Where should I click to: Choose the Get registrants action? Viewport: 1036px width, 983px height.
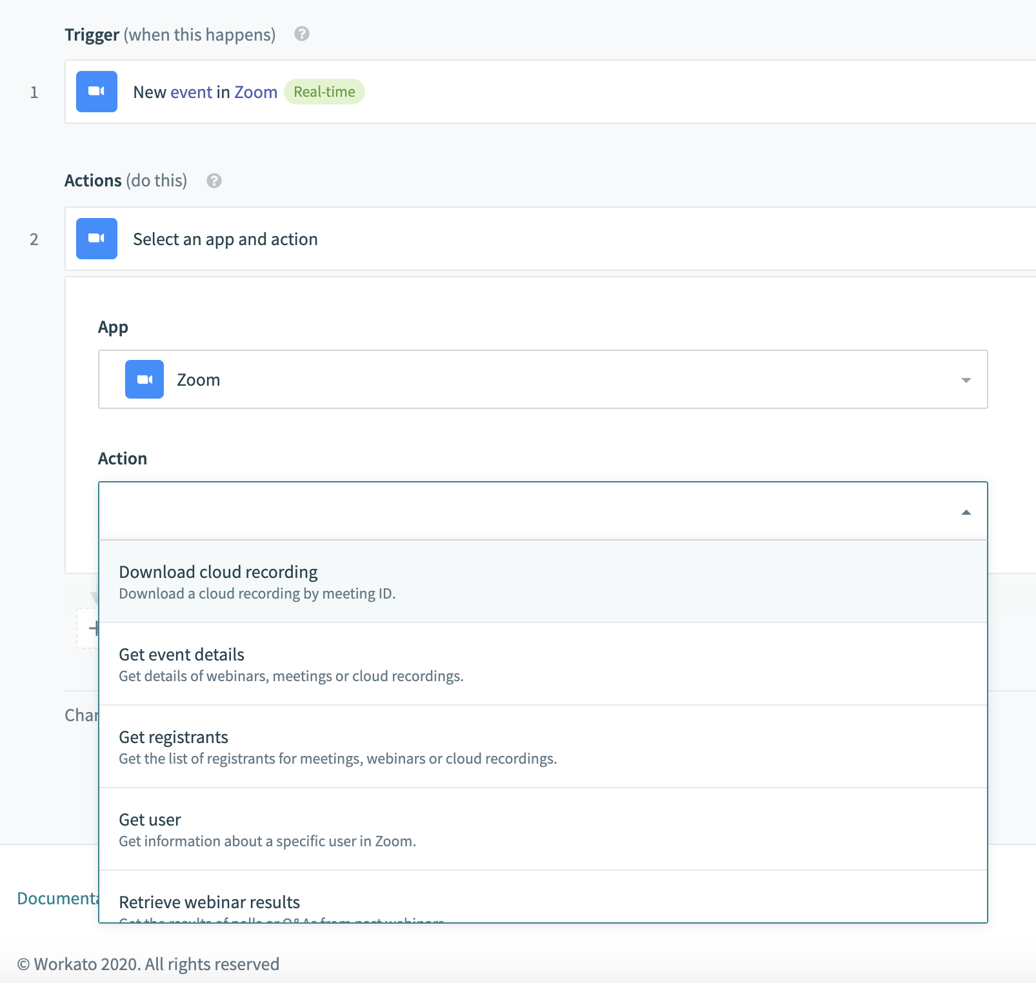(543, 746)
